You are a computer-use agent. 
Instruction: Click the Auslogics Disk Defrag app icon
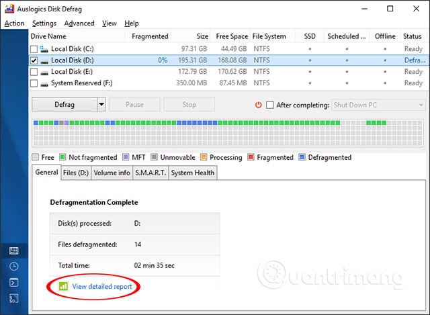[9, 9]
